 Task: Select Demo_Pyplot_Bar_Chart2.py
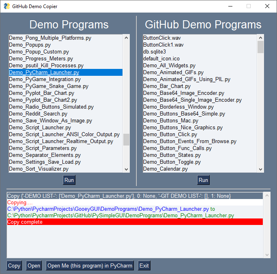[x=66, y=100]
